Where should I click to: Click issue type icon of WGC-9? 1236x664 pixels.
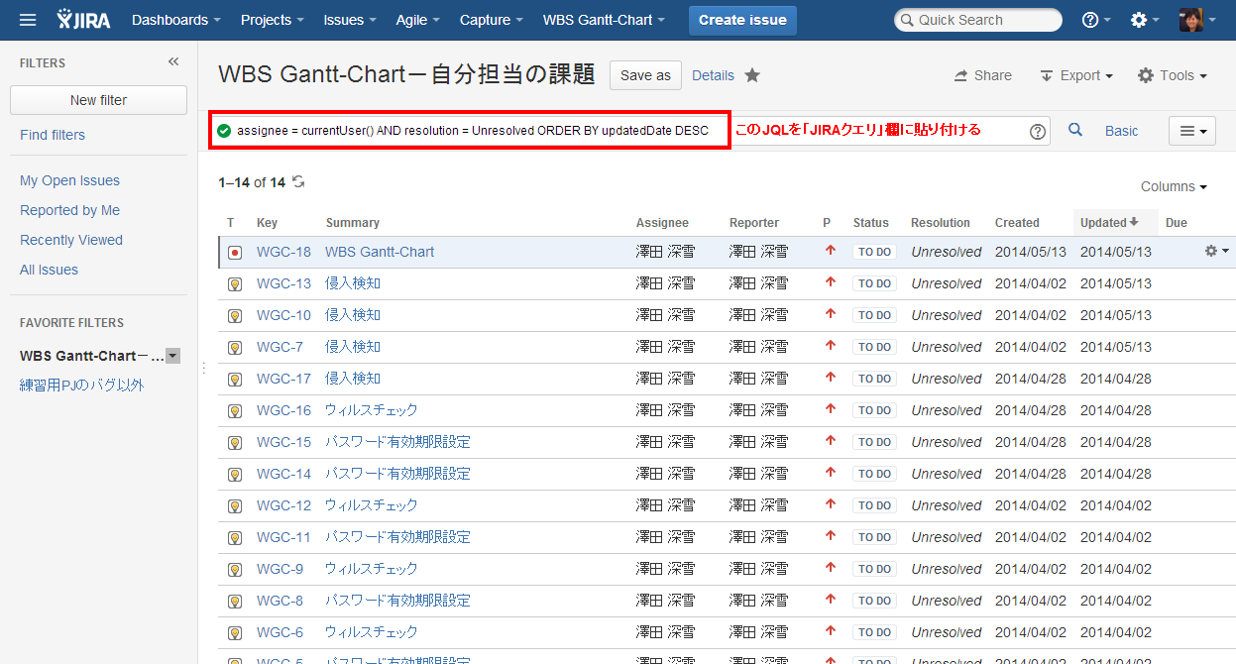tap(235, 570)
